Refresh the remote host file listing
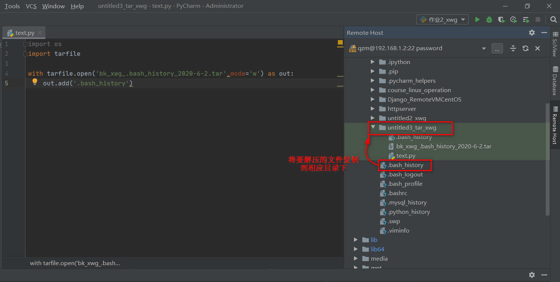The image size is (560, 282). point(526,48)
